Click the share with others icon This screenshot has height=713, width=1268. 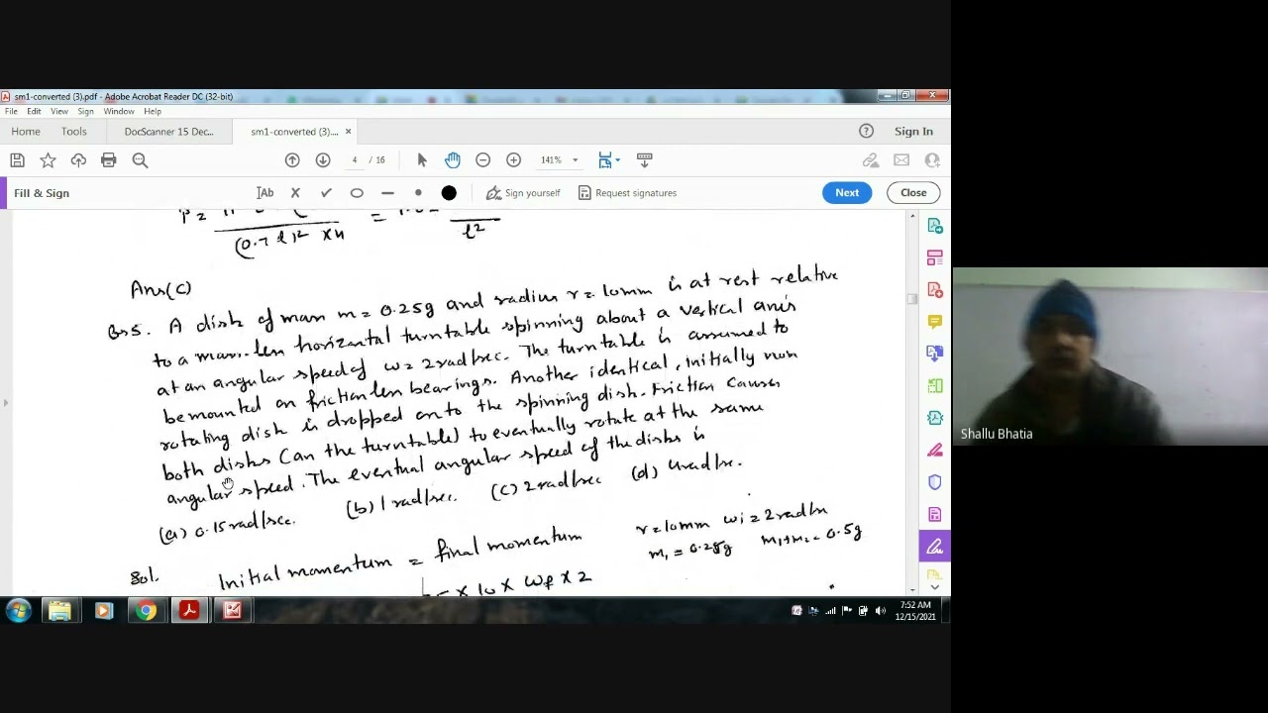[x=932, y=160]
